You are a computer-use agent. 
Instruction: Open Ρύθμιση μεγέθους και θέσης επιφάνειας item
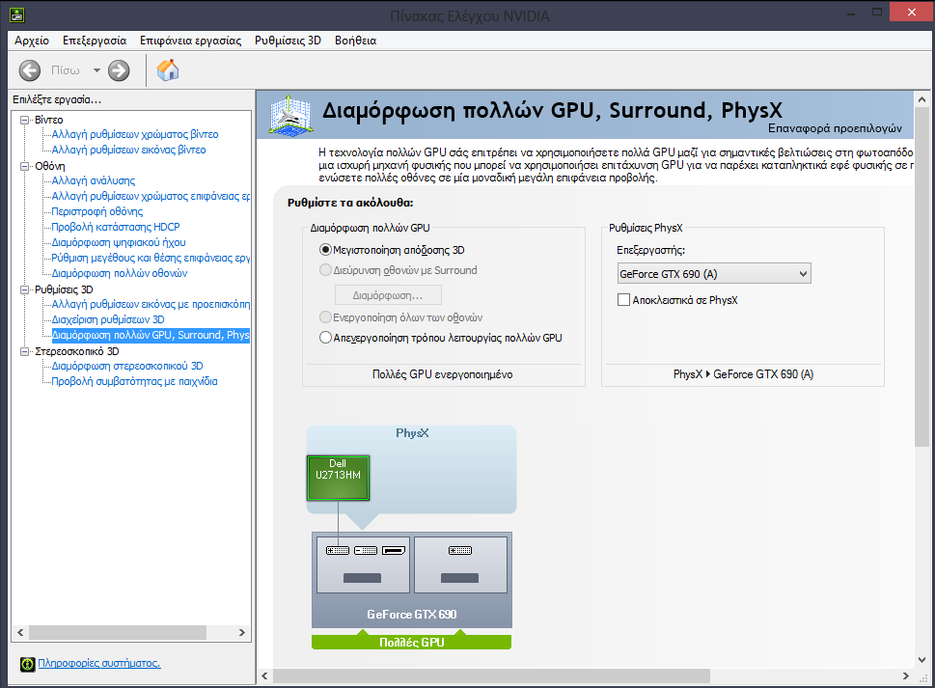tap(151, 259)
